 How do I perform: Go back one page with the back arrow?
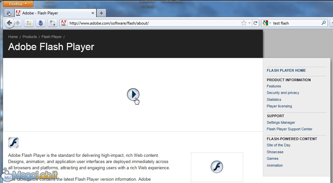click(9, 23)
